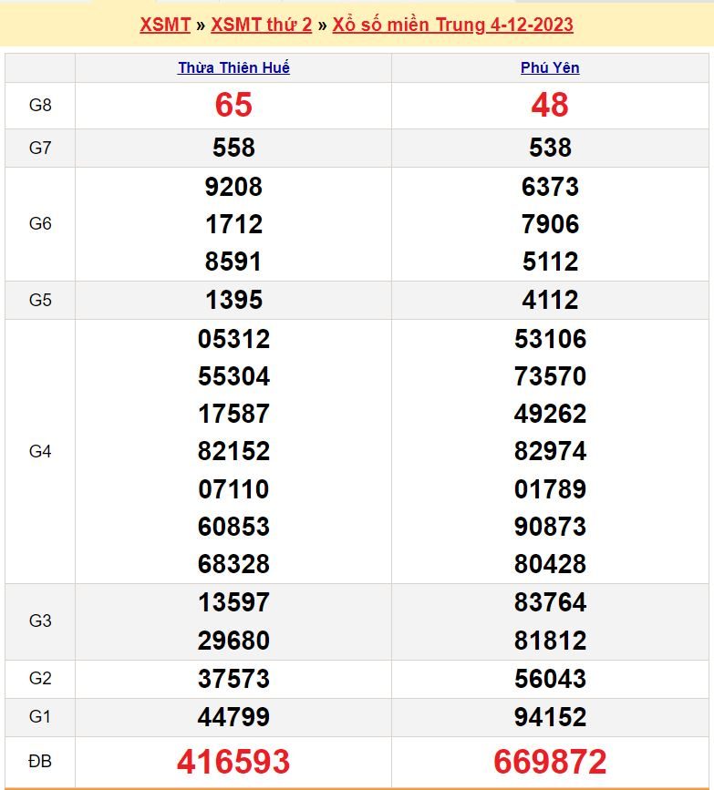Select Thừa Thiên Huế G8 number 65
The image size is (714, 790).
(x=233, y=106)
